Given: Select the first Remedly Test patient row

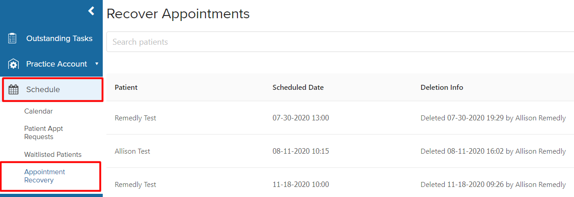Looking at the screenshot, I should pyautogui.click(x=340, y=118).
